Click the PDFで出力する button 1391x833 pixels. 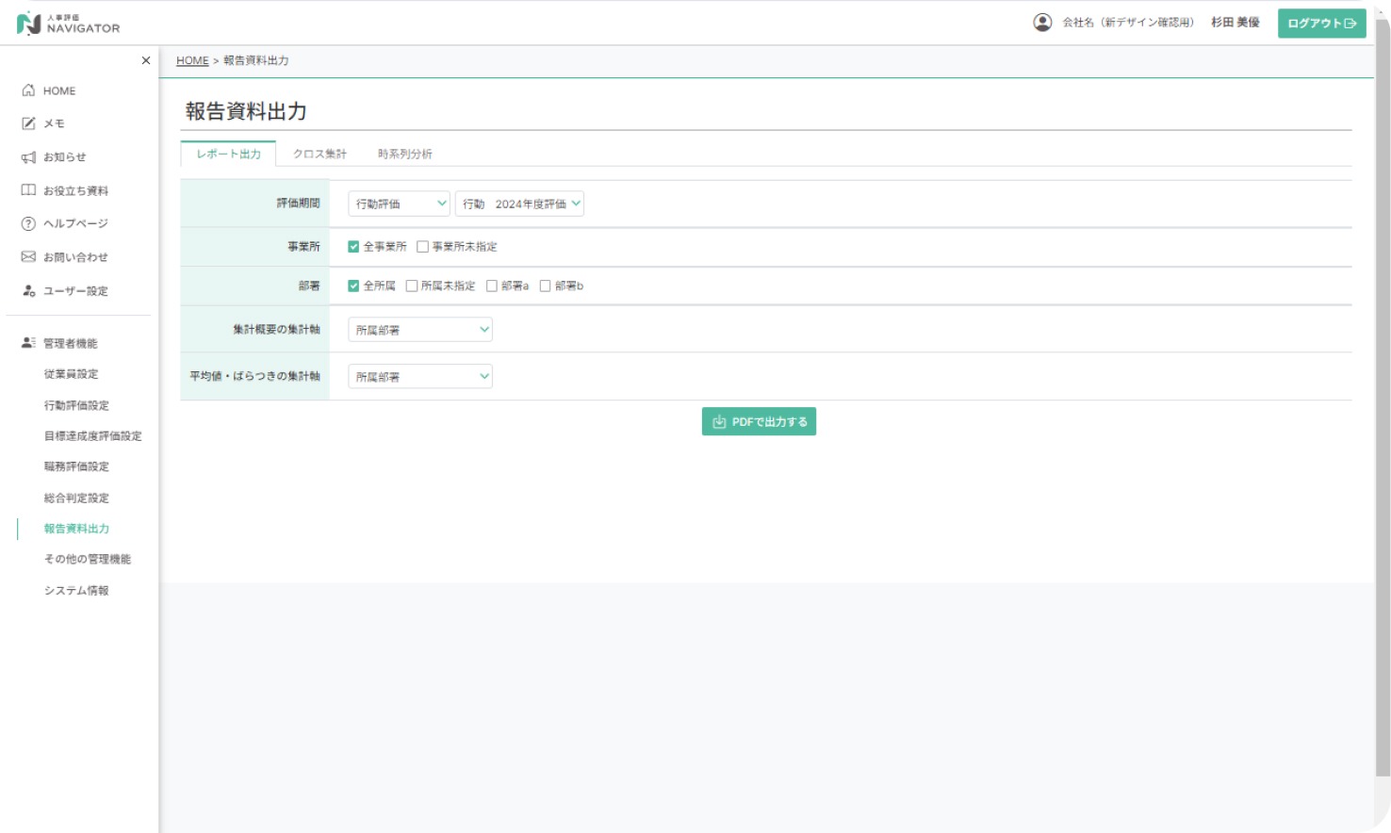point(759,422)
